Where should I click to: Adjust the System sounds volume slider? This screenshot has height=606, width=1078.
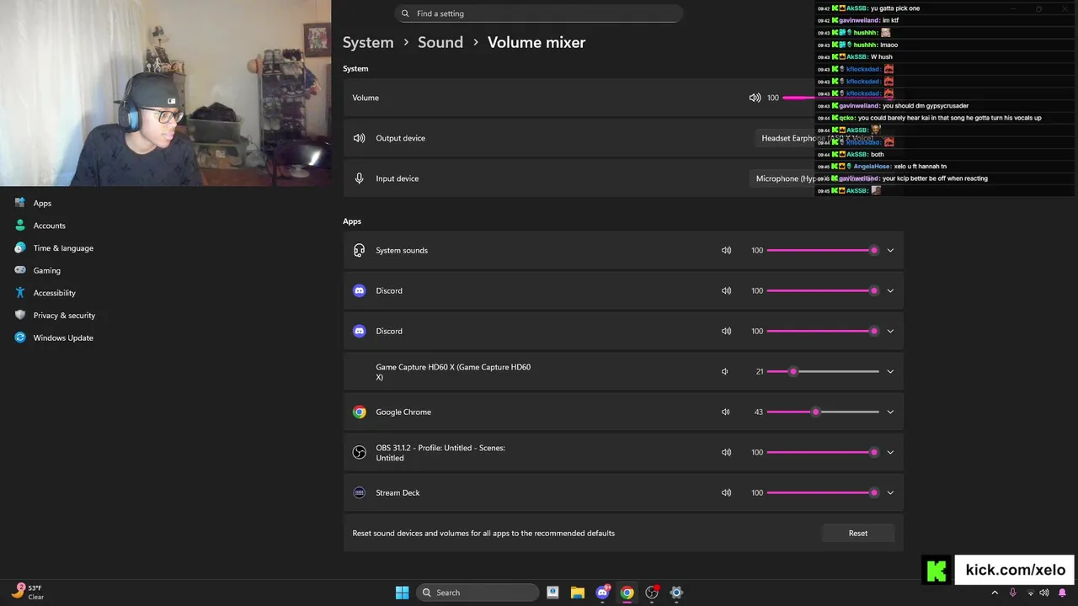823,250
